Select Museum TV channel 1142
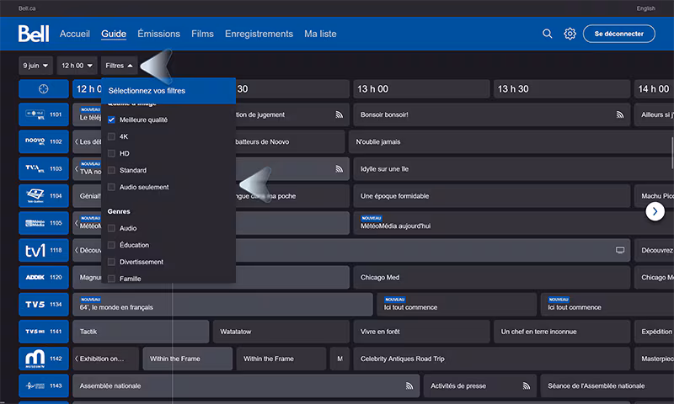The height and width of the screenshot is (404, 674). point(44,359)
